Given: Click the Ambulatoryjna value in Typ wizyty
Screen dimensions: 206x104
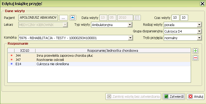Looking at the screenshot, I should 102,25.
